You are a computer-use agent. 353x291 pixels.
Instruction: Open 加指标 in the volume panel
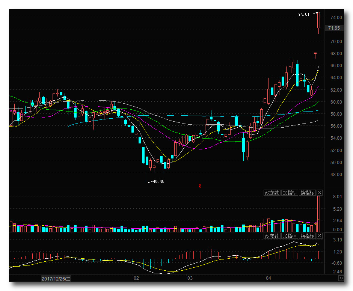click(290, 193)
